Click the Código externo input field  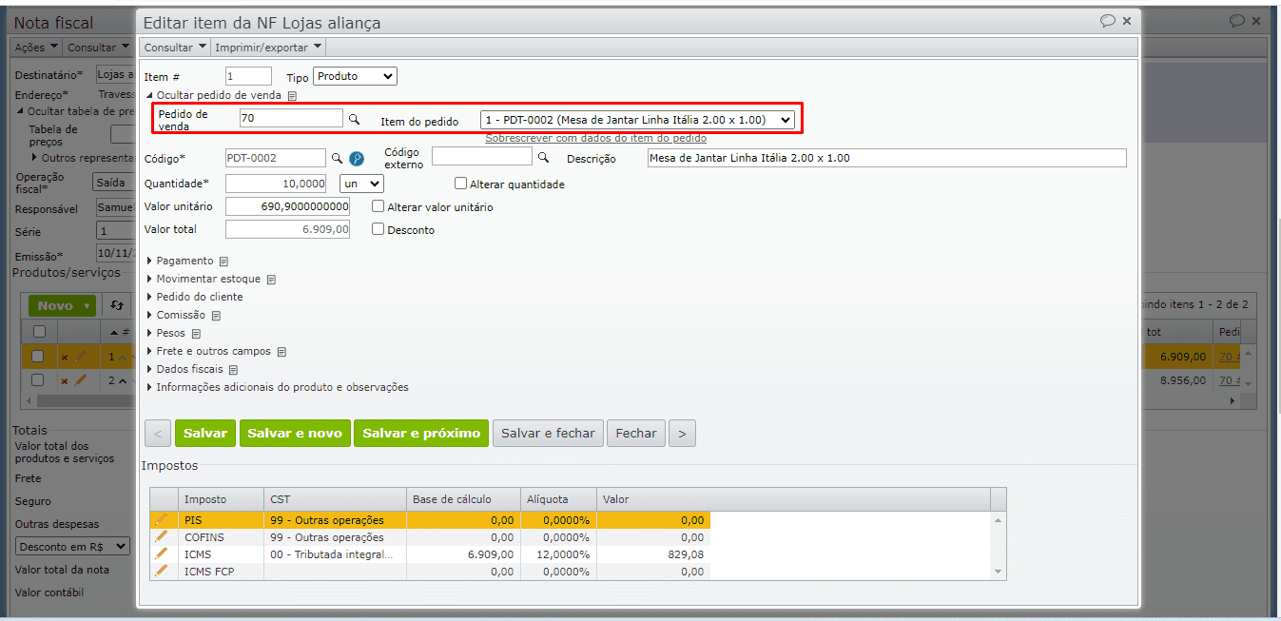point(482,156)
